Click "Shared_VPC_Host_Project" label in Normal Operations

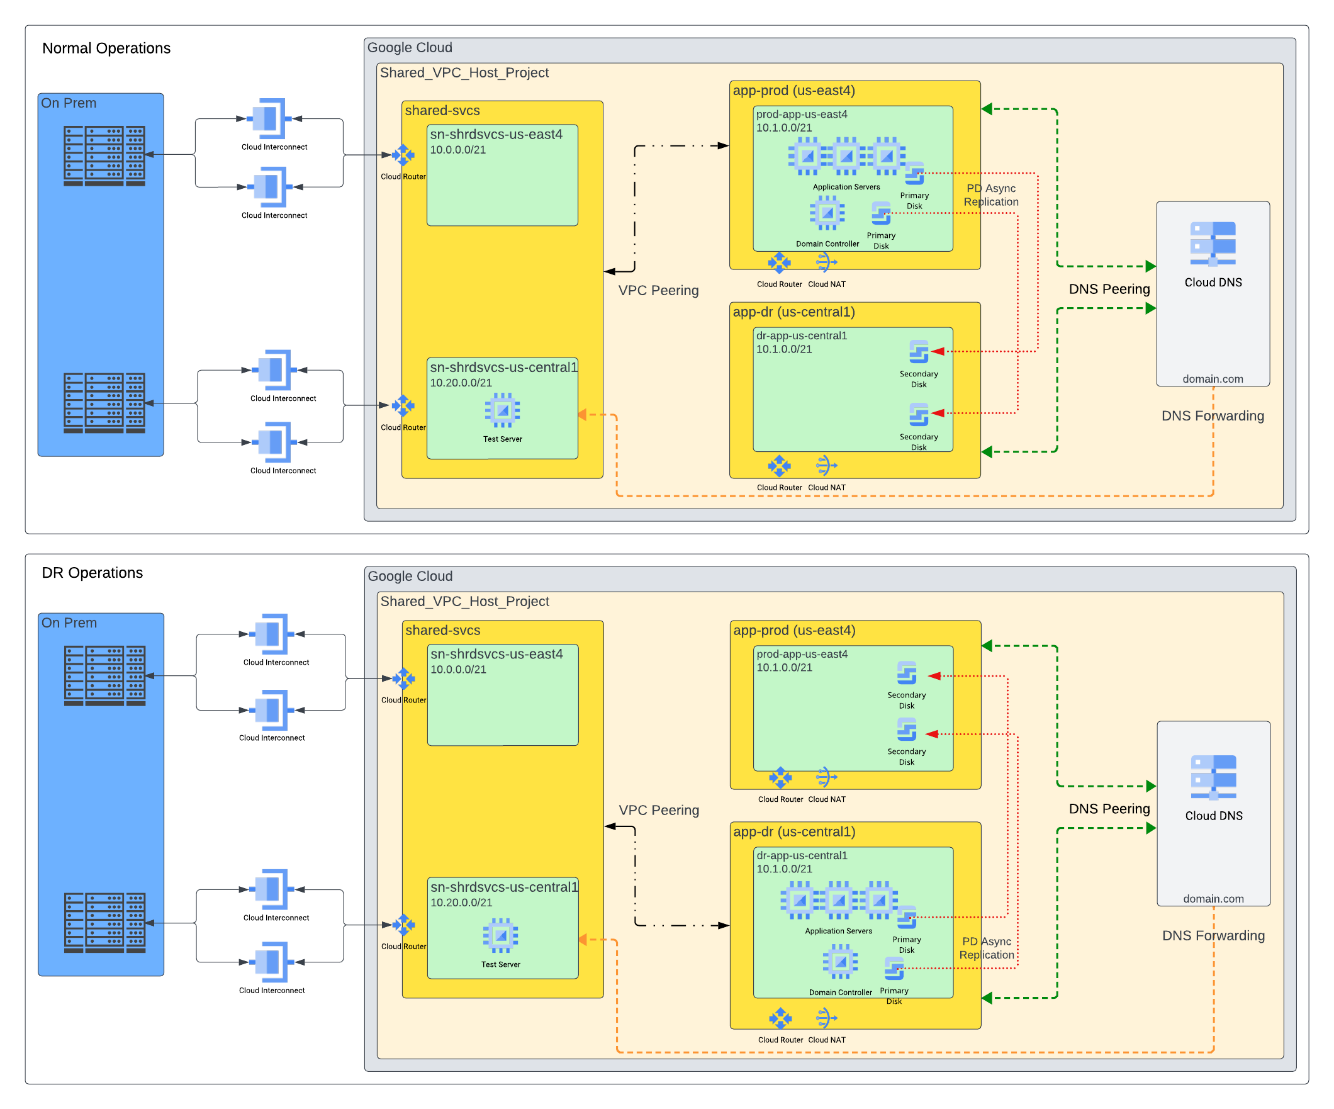tap(464, 73)
